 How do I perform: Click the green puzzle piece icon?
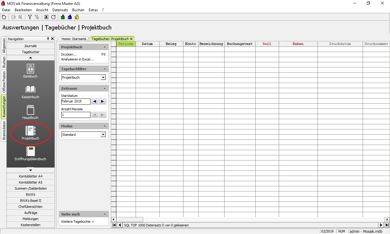tap(63, 17)
